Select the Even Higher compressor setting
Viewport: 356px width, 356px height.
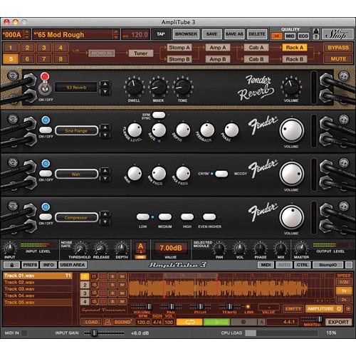(x=209, y=216)
